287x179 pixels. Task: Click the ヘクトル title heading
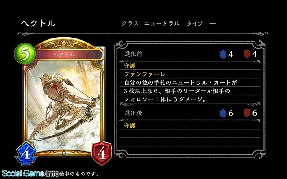(x=38, y=23)
